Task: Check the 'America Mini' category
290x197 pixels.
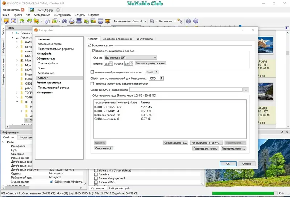Action: coord(96,182)
